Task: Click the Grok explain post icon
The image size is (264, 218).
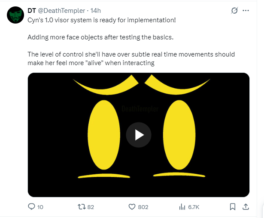Action: click(x=234, y=10)
